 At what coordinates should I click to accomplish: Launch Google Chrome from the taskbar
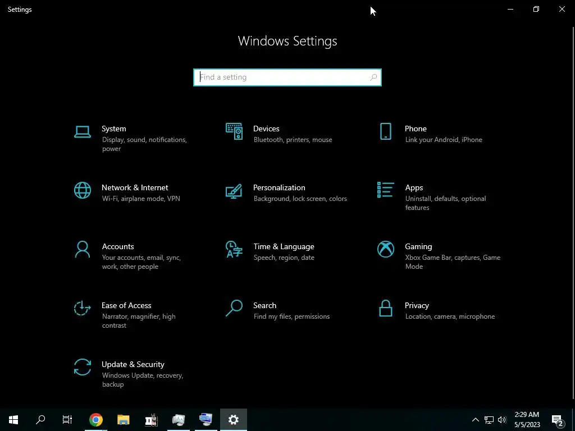coord(95,420)
